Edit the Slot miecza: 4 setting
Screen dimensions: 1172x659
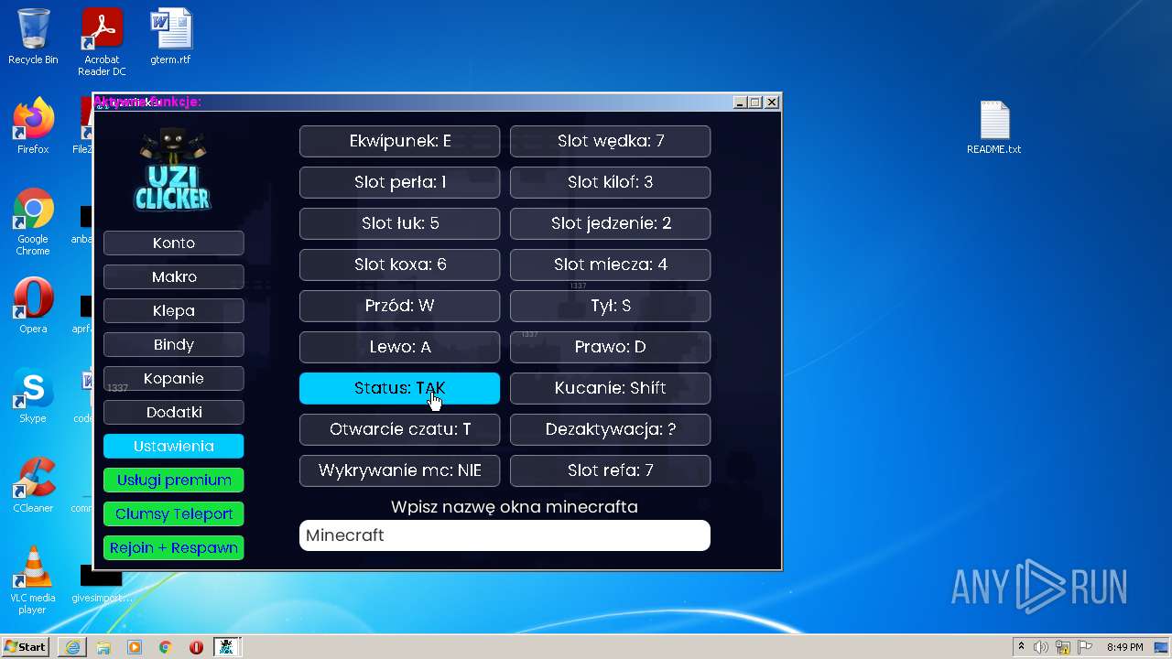coord(611,265)
